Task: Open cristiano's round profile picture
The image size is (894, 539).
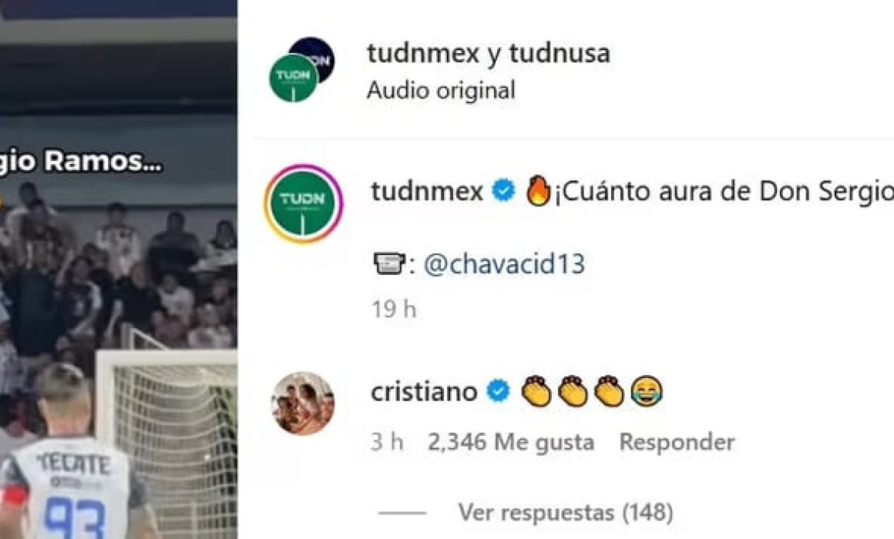Action: (x=302, y=403)
